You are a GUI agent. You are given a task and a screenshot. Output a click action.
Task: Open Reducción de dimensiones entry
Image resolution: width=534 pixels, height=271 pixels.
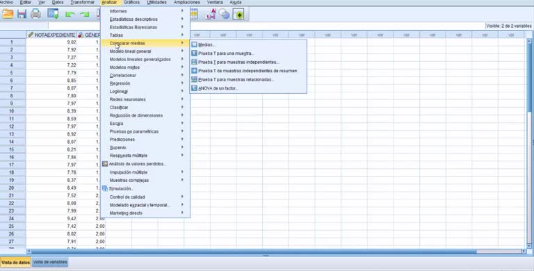coord(145,115)
